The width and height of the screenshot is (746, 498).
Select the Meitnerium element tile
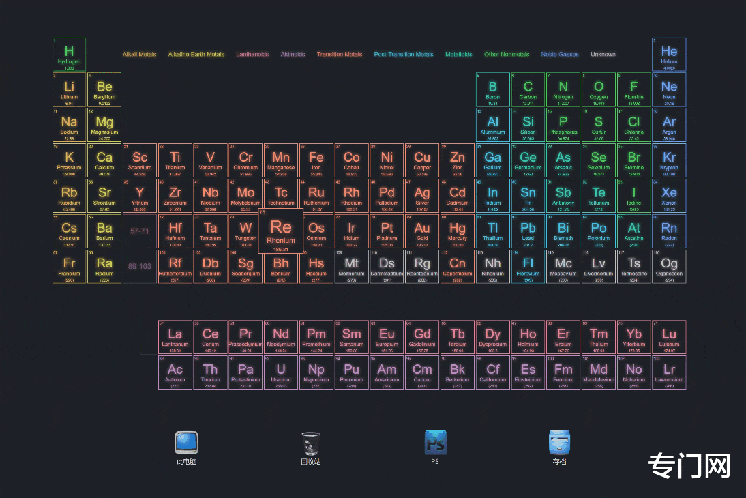pos(352,266)
